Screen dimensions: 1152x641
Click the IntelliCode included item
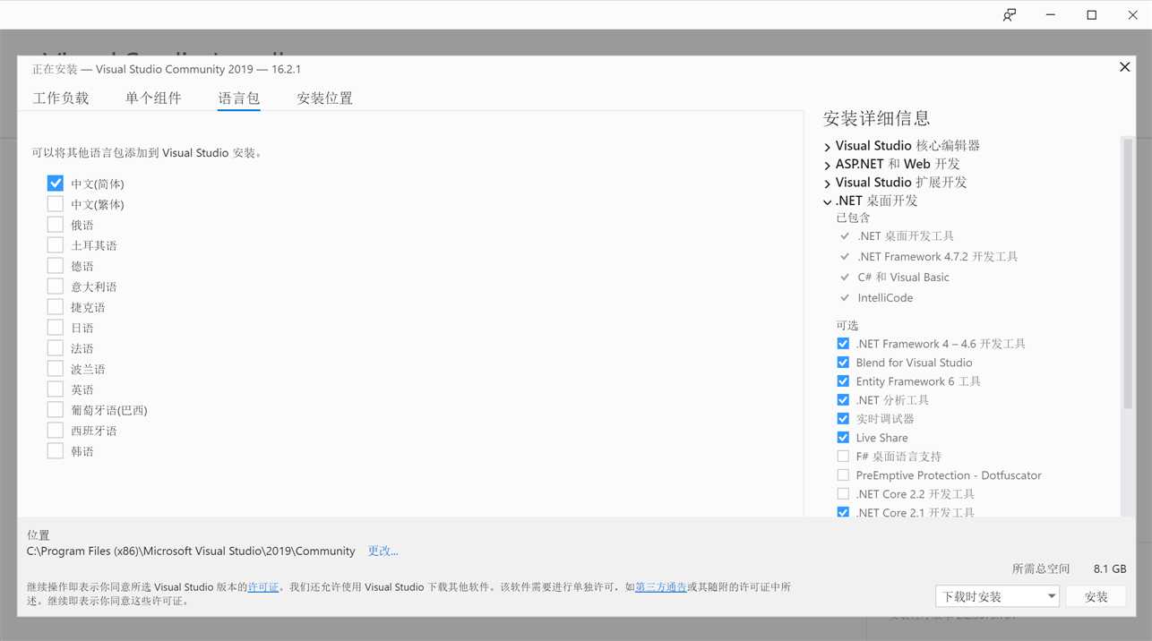coord(885,298)
